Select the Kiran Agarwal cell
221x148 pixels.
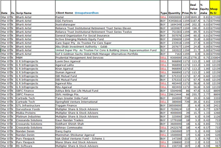click(x=108, y=69)
